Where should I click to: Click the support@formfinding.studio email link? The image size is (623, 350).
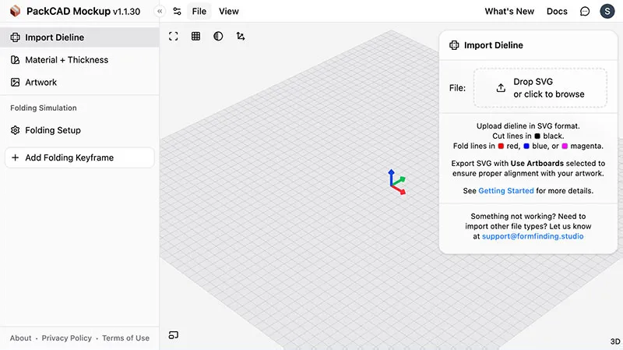[533, 236]
